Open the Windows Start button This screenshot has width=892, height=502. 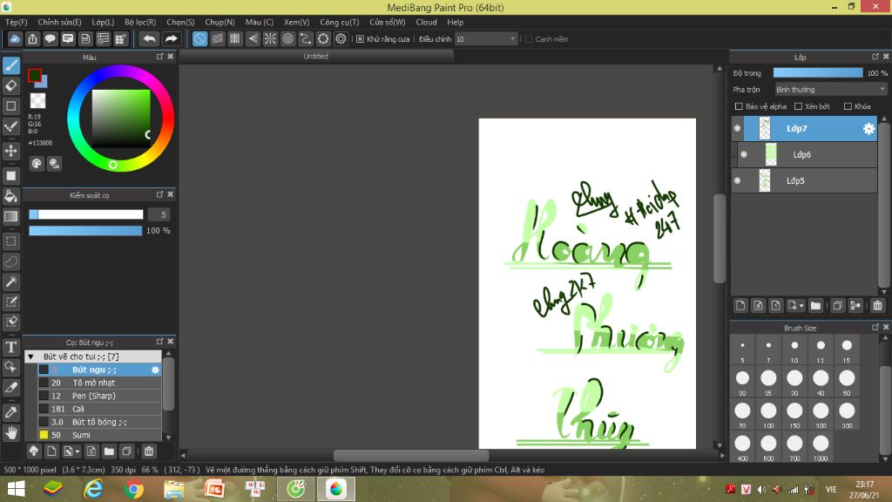click(x=16, y=489)
